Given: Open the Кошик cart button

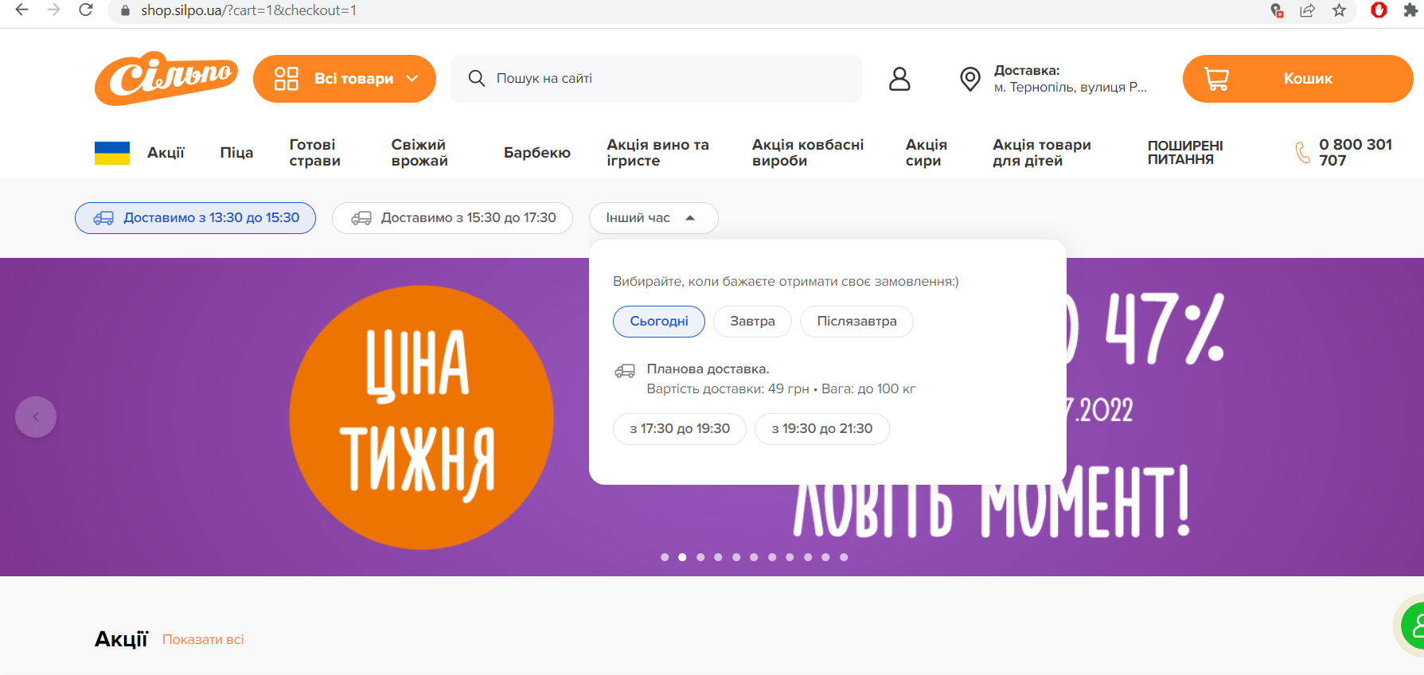Looking at the screenshot, I should [1297, 79].
